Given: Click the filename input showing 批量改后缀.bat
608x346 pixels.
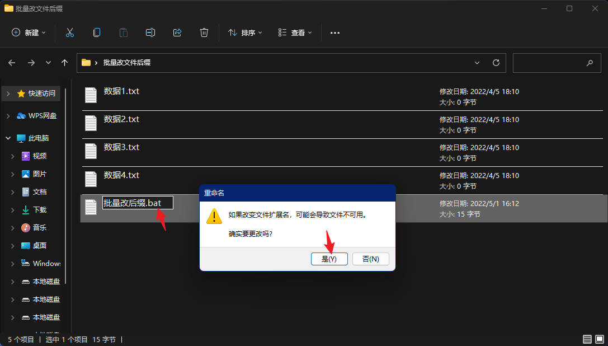Looking at the screenshot, I should 137,202.
